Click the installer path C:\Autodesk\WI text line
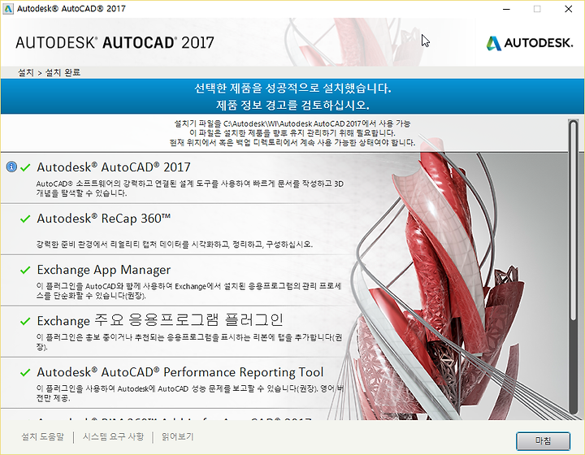The image size is (585, 455). 292,123
